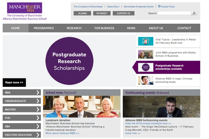Click the Intranet button
The image size is (209, 139).
point(102,13)
